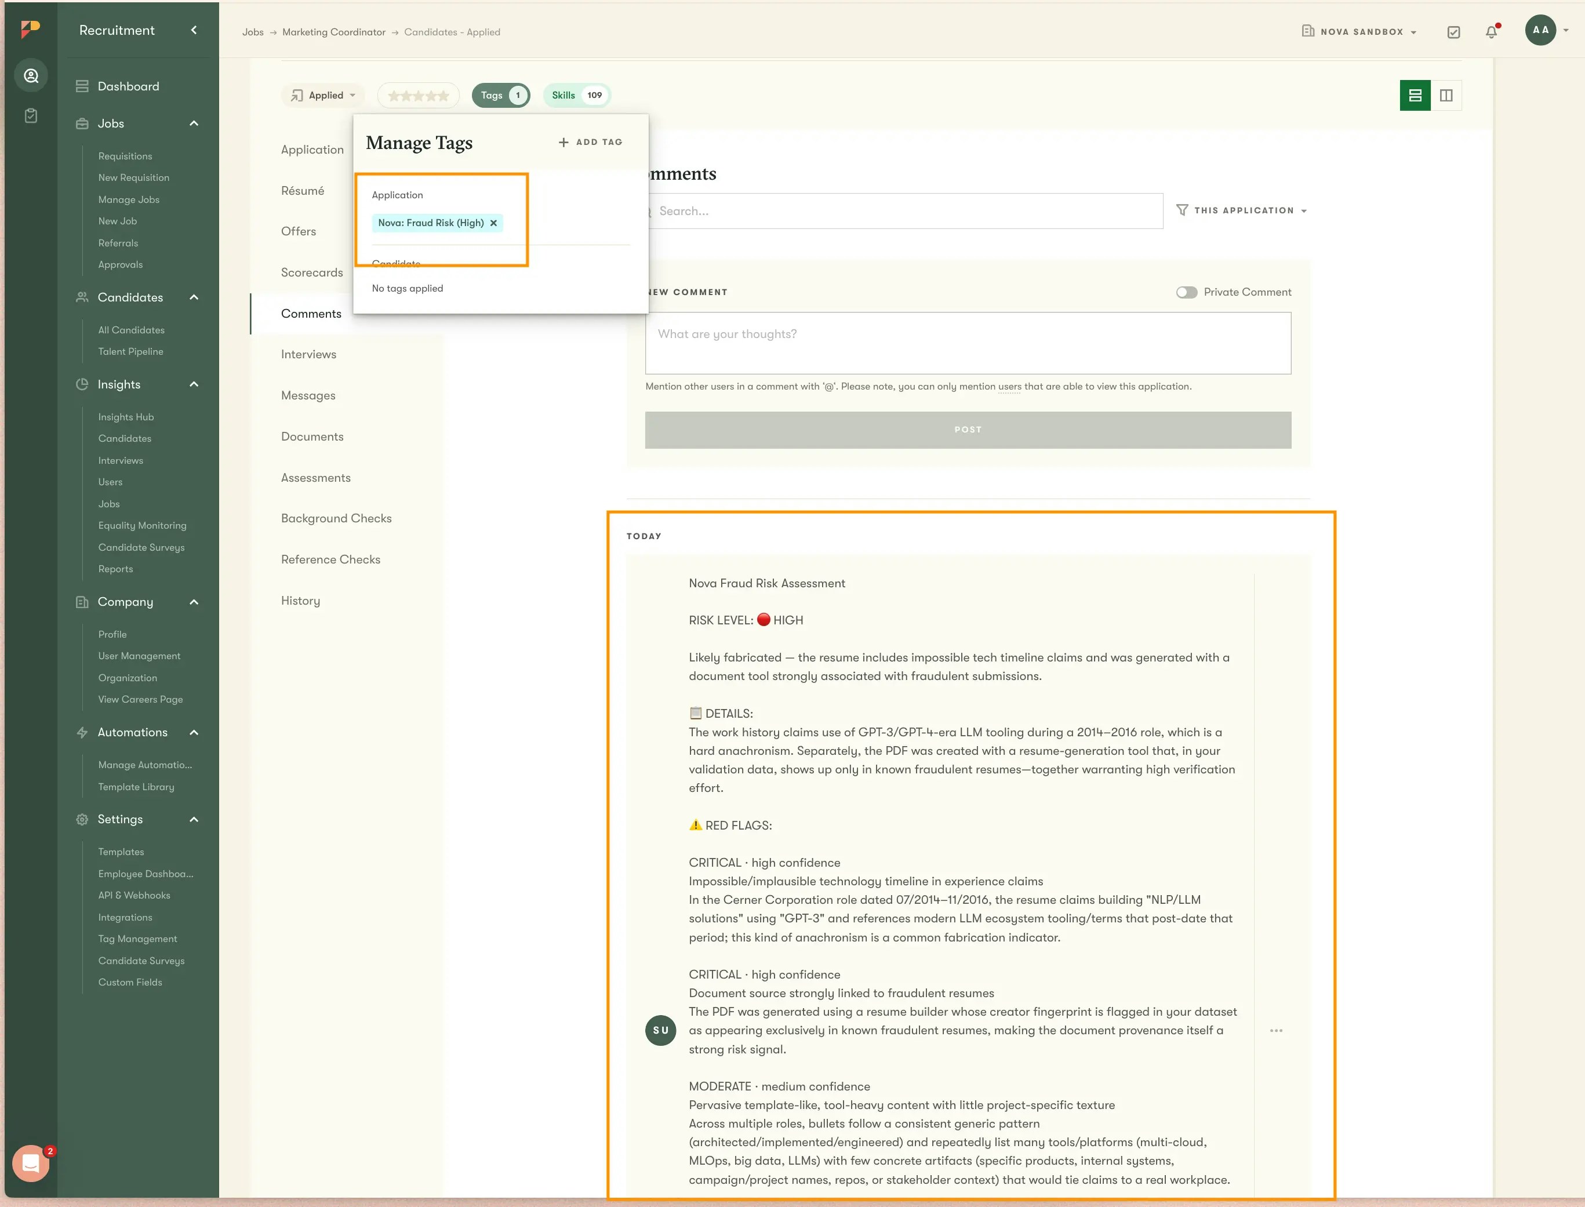This screenshot has width=1585, height=1207.
Task: Open the Intercom chat bubble
Action: coord(31,1164)
